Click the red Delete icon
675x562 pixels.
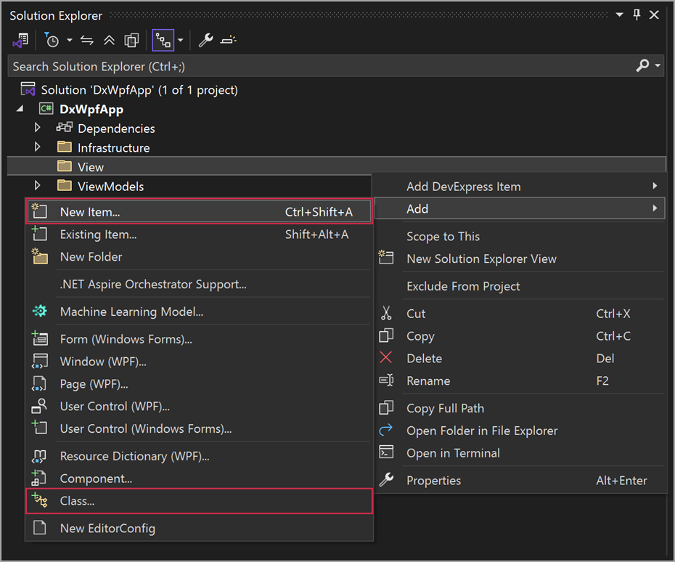pos(386,357)
